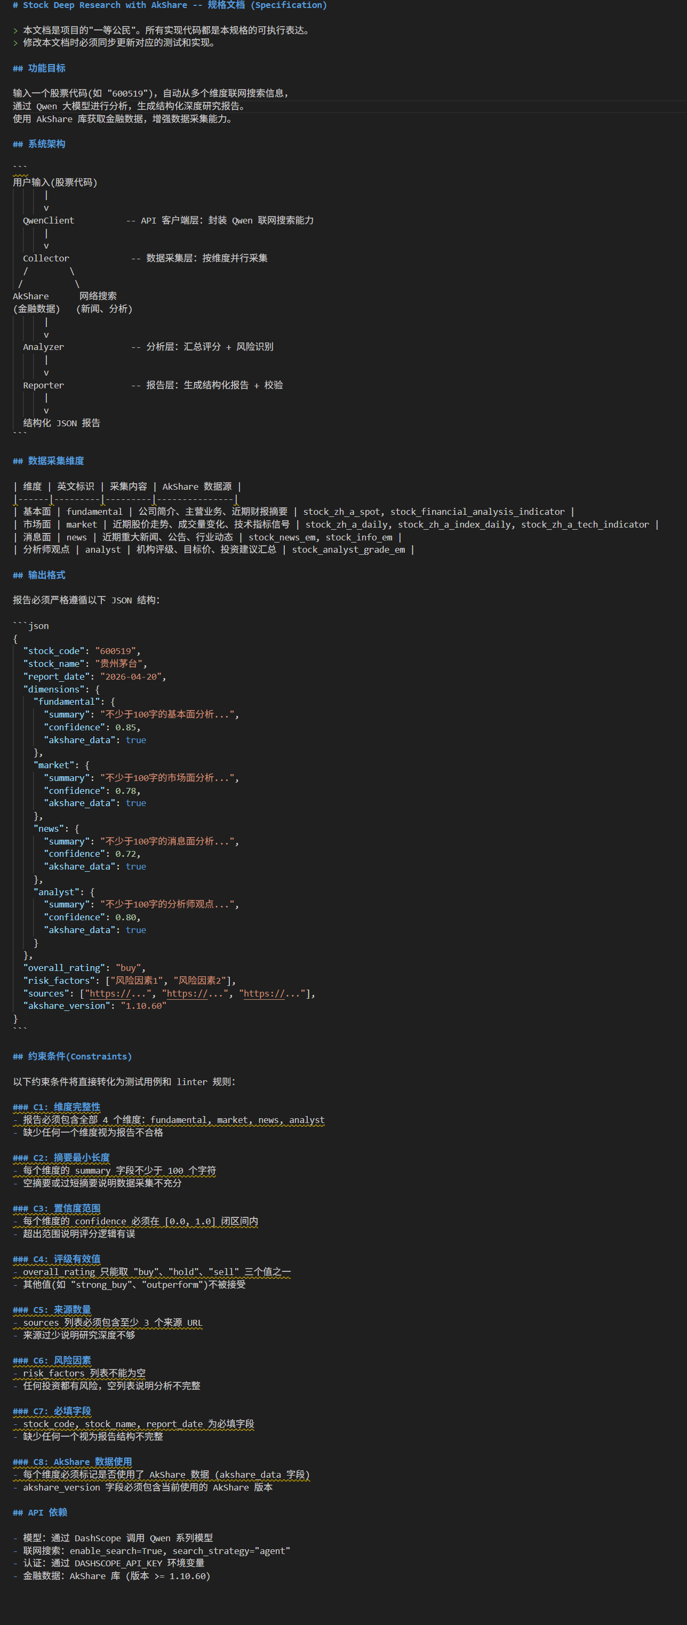Viewport: 687px width, 1625px height.
Task: Click the '分析师观点' table cell
Action: 46,549
